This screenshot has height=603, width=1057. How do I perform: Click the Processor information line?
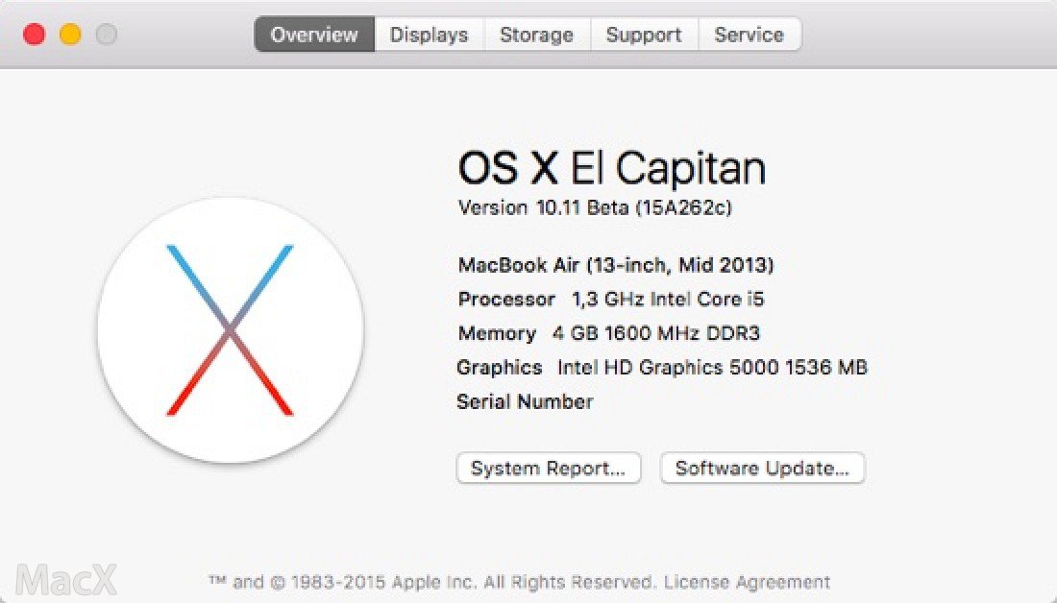tap(611, 300)
